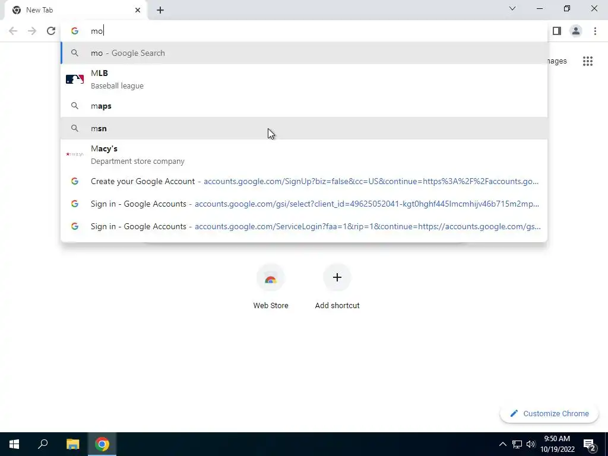This screenshot has height=456, width=608.
Task: Pick the 'msn' search suggestion
Action: coord(304,128)
